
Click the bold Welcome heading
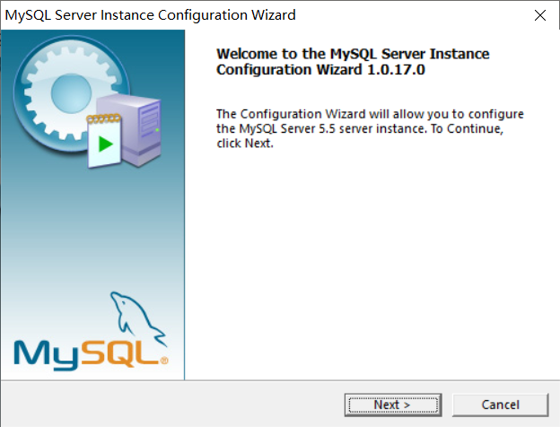(353, 61)
